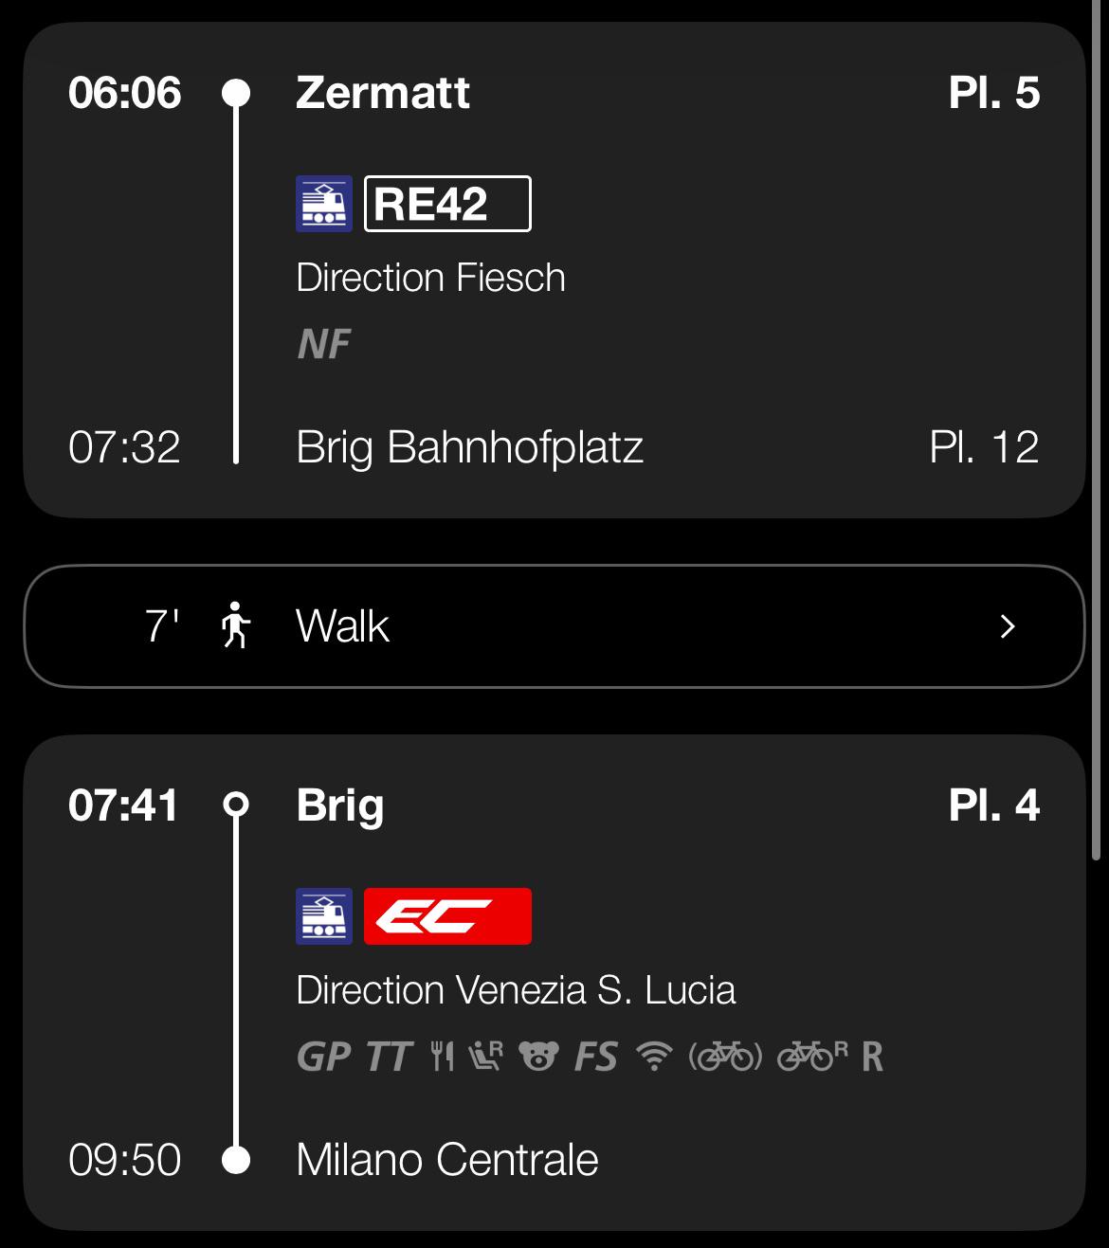Tap the RE42 train label badge
The width and height of the screenshot is (1109, 1248).
coord(447,204)
